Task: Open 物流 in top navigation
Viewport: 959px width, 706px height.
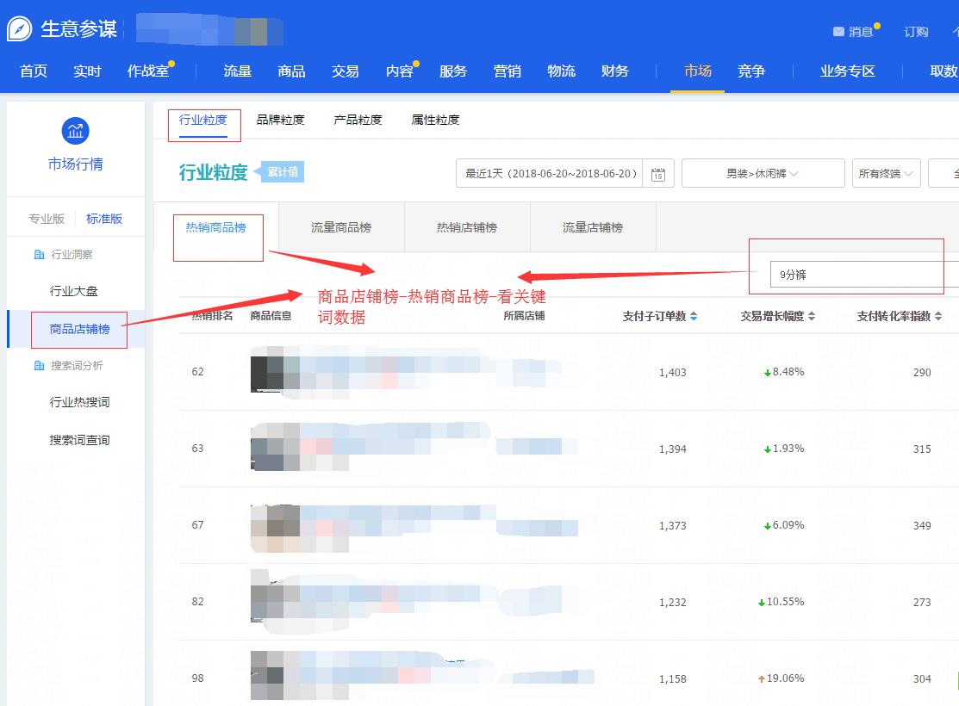Action: coord(561,71)
